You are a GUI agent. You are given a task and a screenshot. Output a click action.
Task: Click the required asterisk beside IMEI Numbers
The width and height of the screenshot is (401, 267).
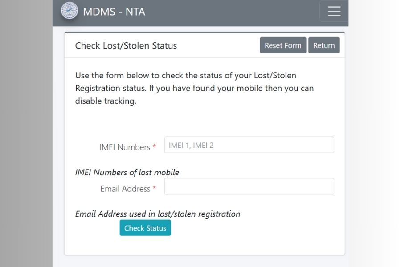point(154,146)
